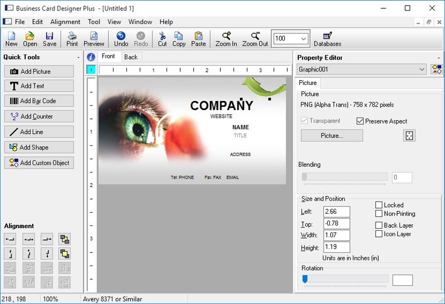The width and height of the screenshot is (445, 304).
Task: Save the card using the Save icon
Action: point(50,39)
